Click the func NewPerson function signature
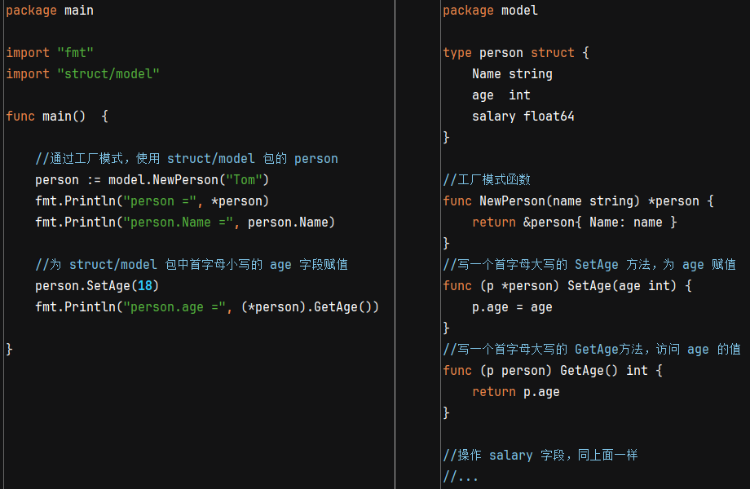 pos(578,201)
